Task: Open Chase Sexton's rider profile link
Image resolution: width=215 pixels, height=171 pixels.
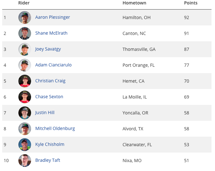Action: point(49,97)
